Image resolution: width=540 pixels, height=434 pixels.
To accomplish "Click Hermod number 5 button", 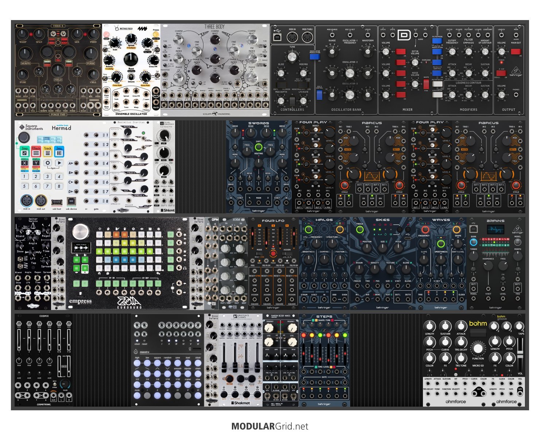I will (24, 186).
